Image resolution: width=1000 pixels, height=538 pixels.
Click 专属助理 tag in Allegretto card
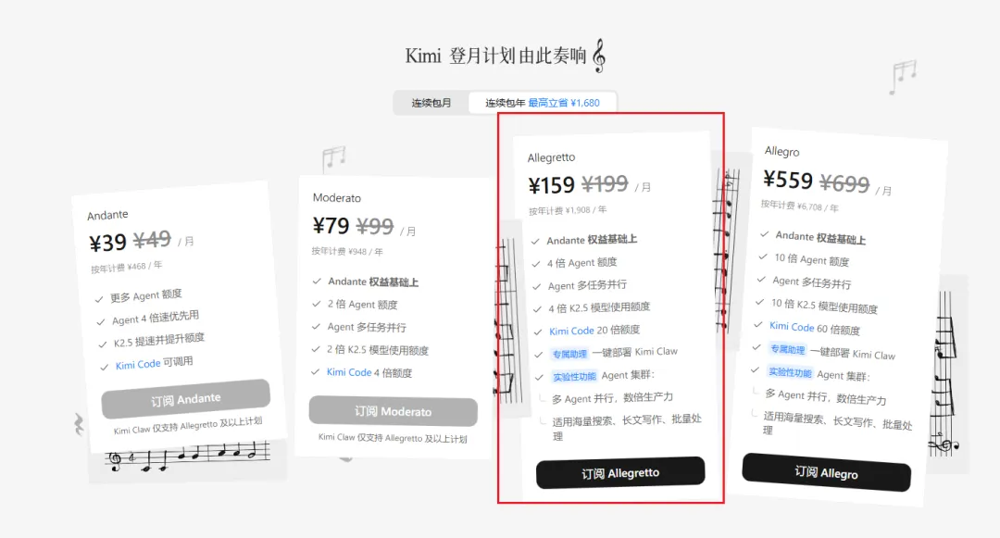(x=569, y=354)
